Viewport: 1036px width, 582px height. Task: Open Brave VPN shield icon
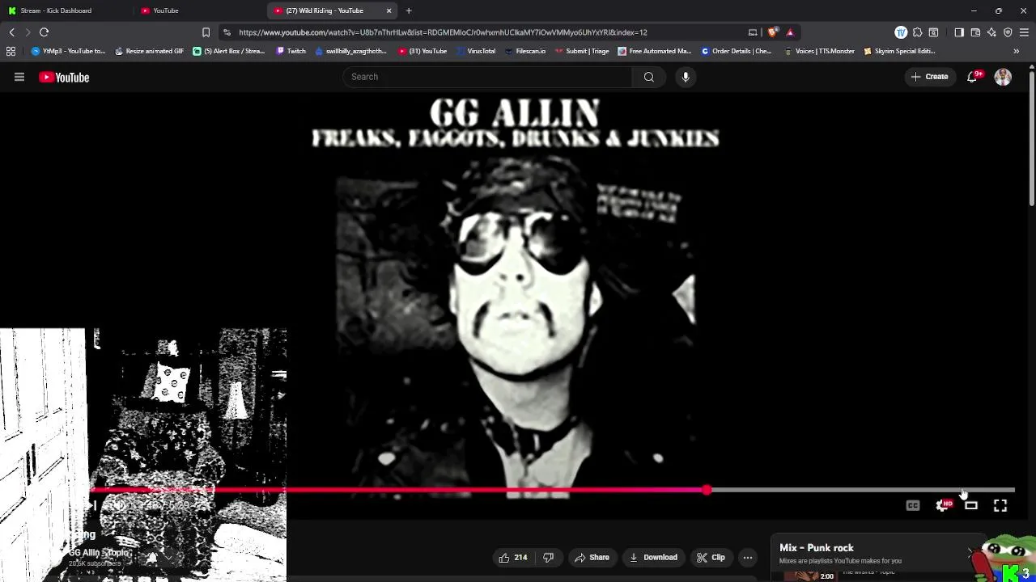[1008, 32]
